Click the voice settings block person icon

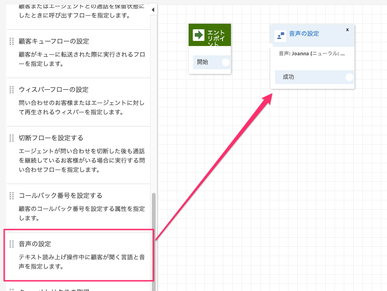coord(281,36)
